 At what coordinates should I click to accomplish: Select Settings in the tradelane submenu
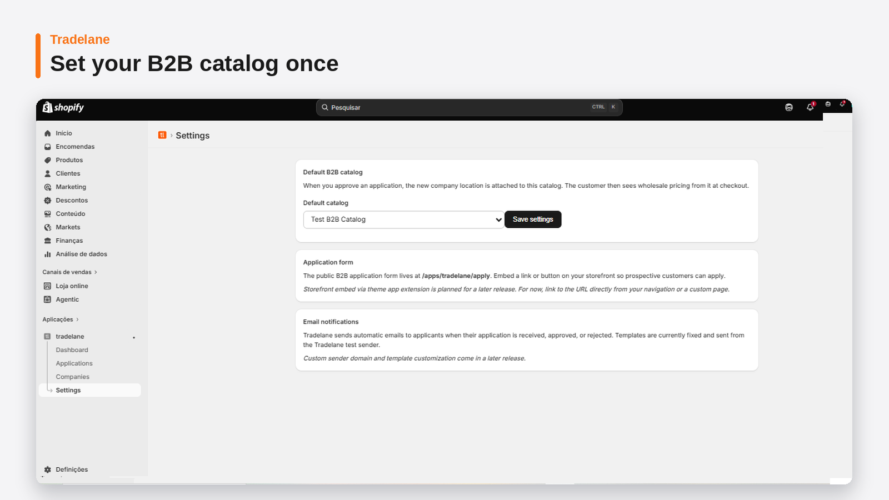point(89,390)
